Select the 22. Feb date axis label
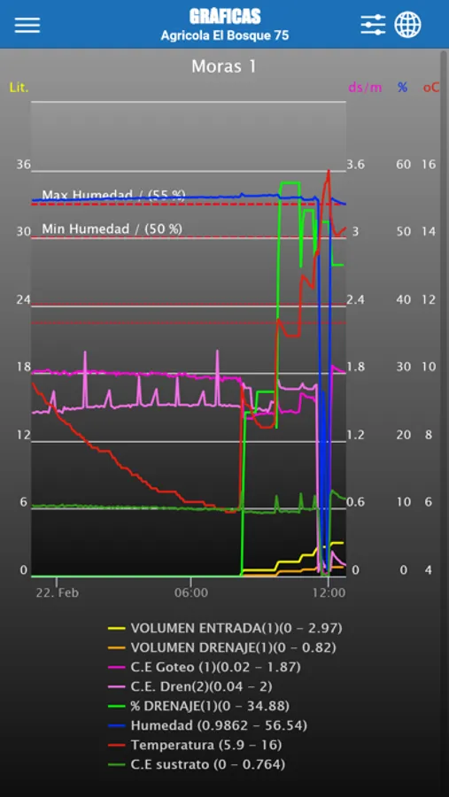This screenshot has height=797, width=449. point(57,593)
